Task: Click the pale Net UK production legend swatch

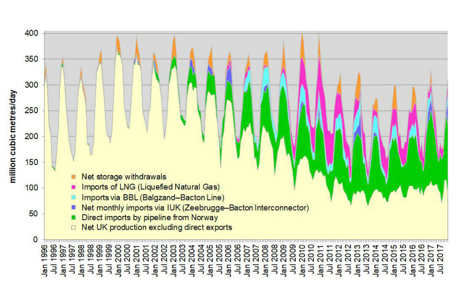Action: (72, 227)
